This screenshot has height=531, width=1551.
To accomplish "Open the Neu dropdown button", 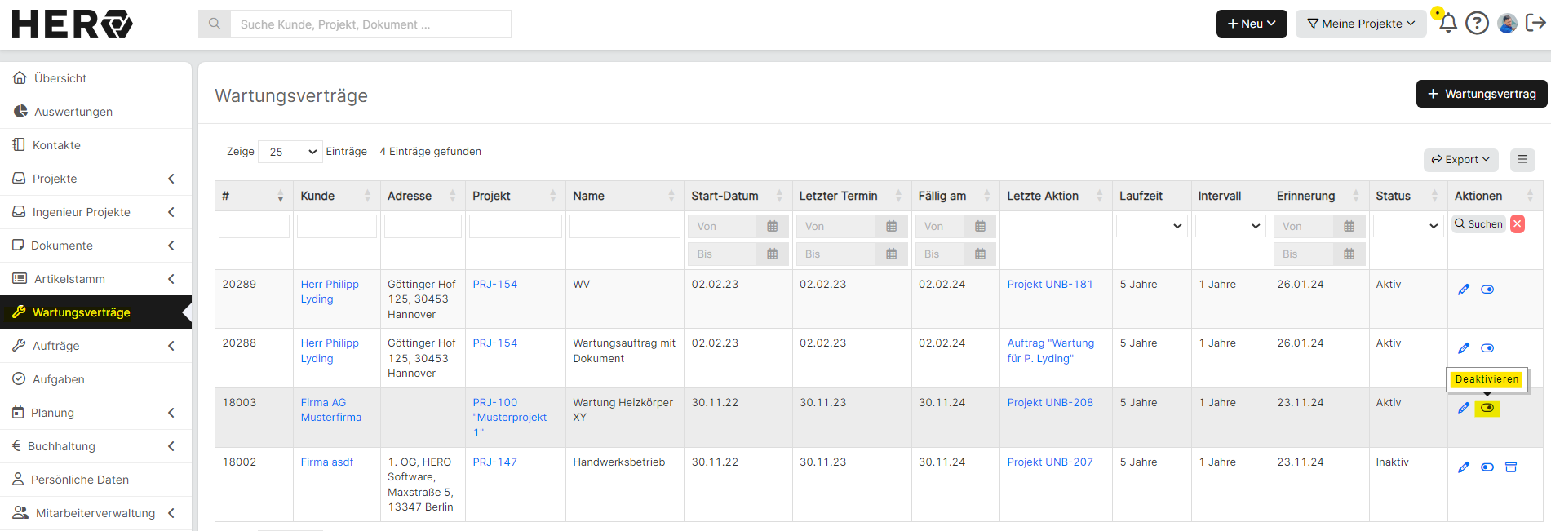I will click(x=1252, y=24).
